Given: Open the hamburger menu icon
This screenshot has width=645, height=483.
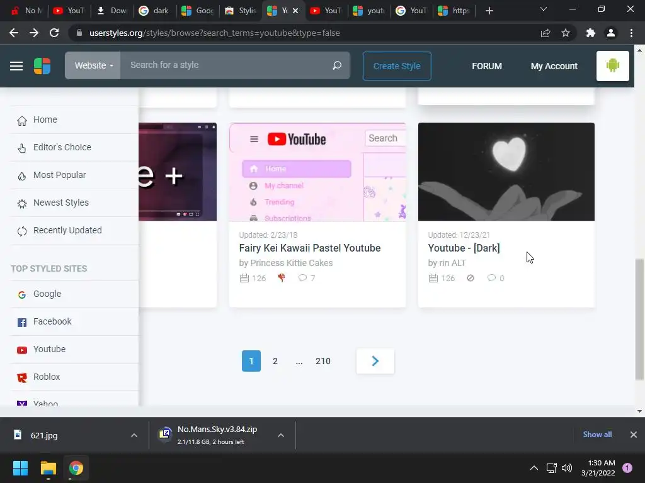Looking at the screenshot, I should point(16,65).
